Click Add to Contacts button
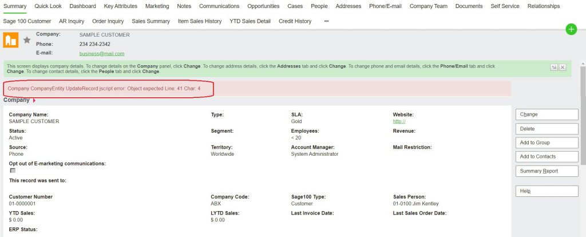Screen dimensions: 586x237 pos(547,157)
